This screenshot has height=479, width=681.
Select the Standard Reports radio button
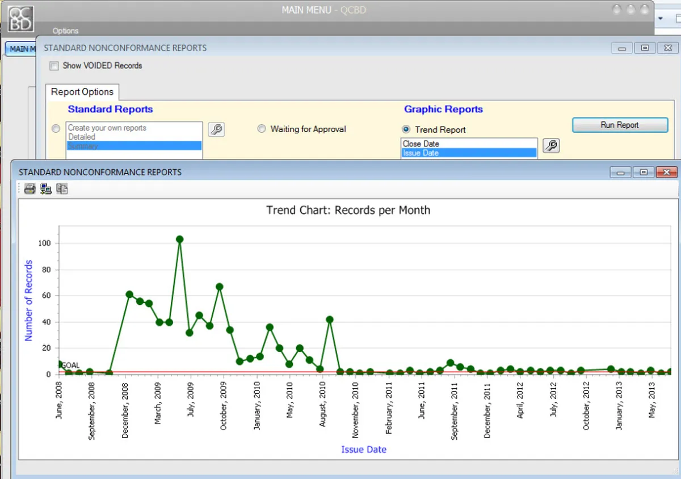click(56, 129)
